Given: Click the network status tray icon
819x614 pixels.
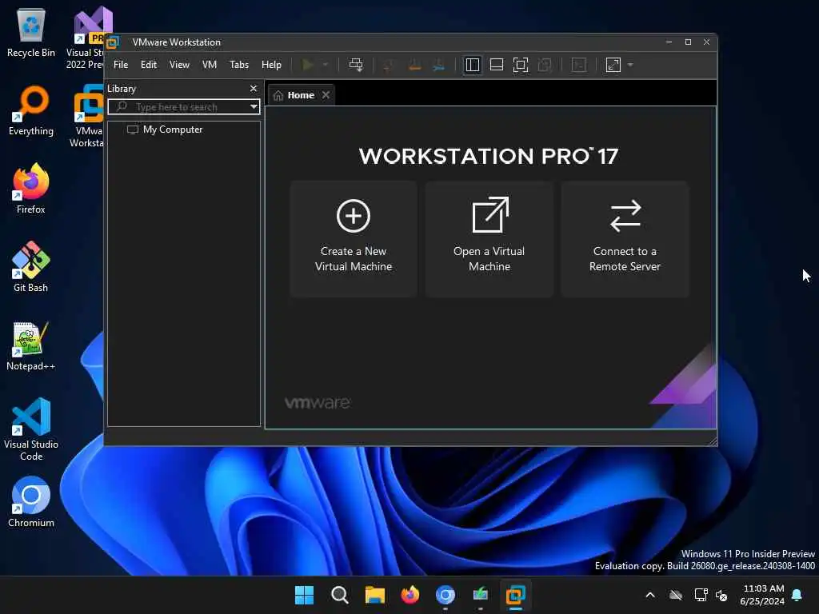Looking at the screenshot, I should 701,595.
